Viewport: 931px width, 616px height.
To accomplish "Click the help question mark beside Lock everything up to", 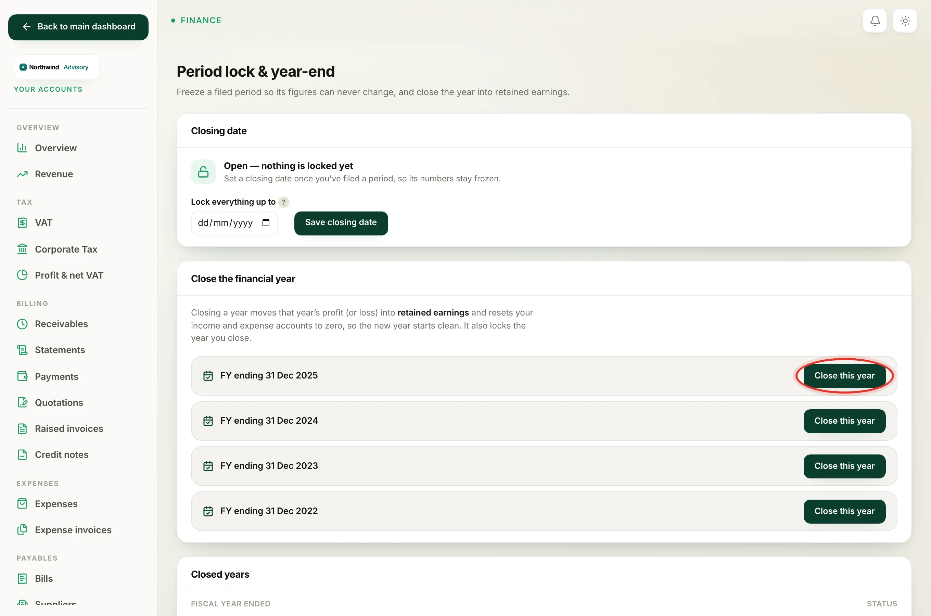I will pyautogui.click(x=283, y=202).
